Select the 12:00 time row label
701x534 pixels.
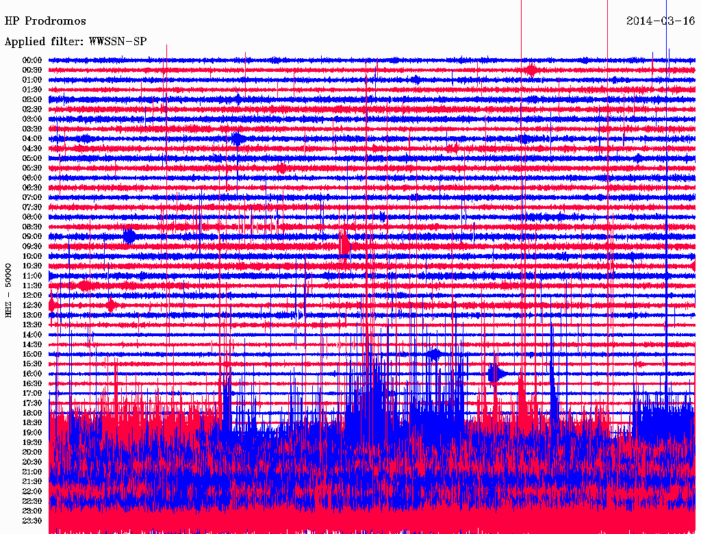point(32,295)
